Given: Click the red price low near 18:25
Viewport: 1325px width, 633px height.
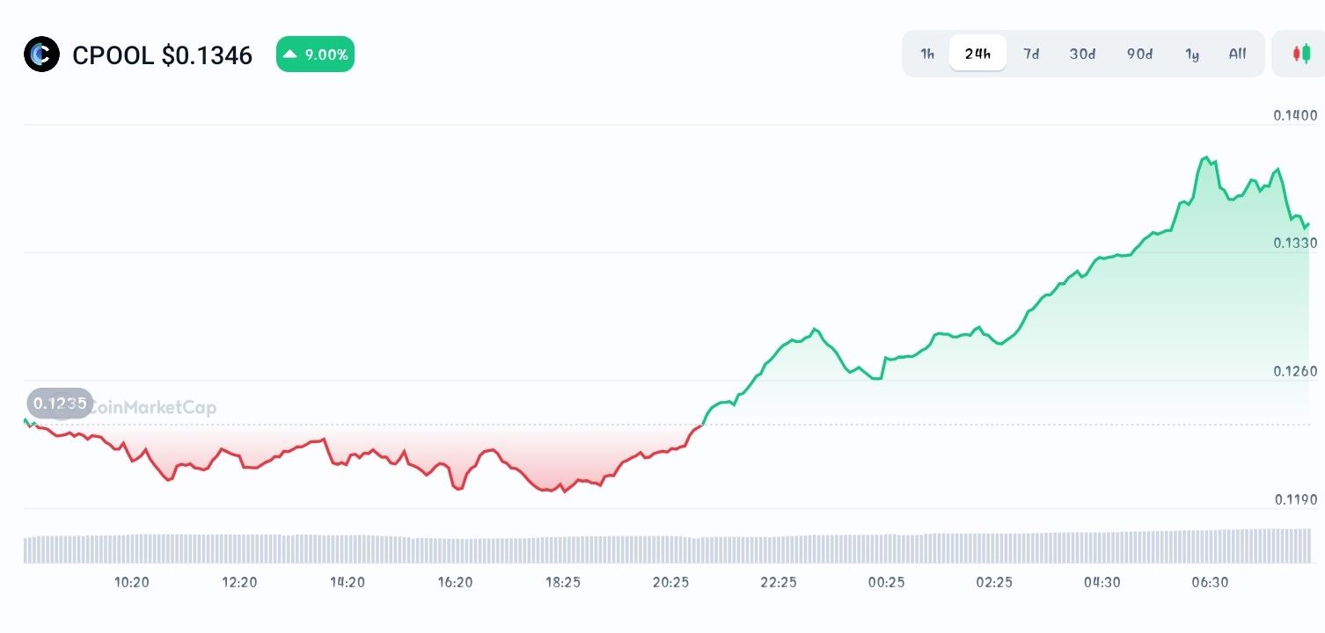Looking at the screenshot, I should [564, 491].
